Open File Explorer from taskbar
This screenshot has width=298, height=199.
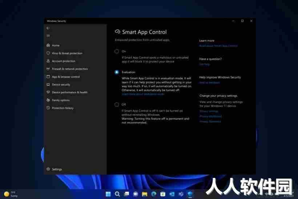pyautogui.click(x=145, y=194)
